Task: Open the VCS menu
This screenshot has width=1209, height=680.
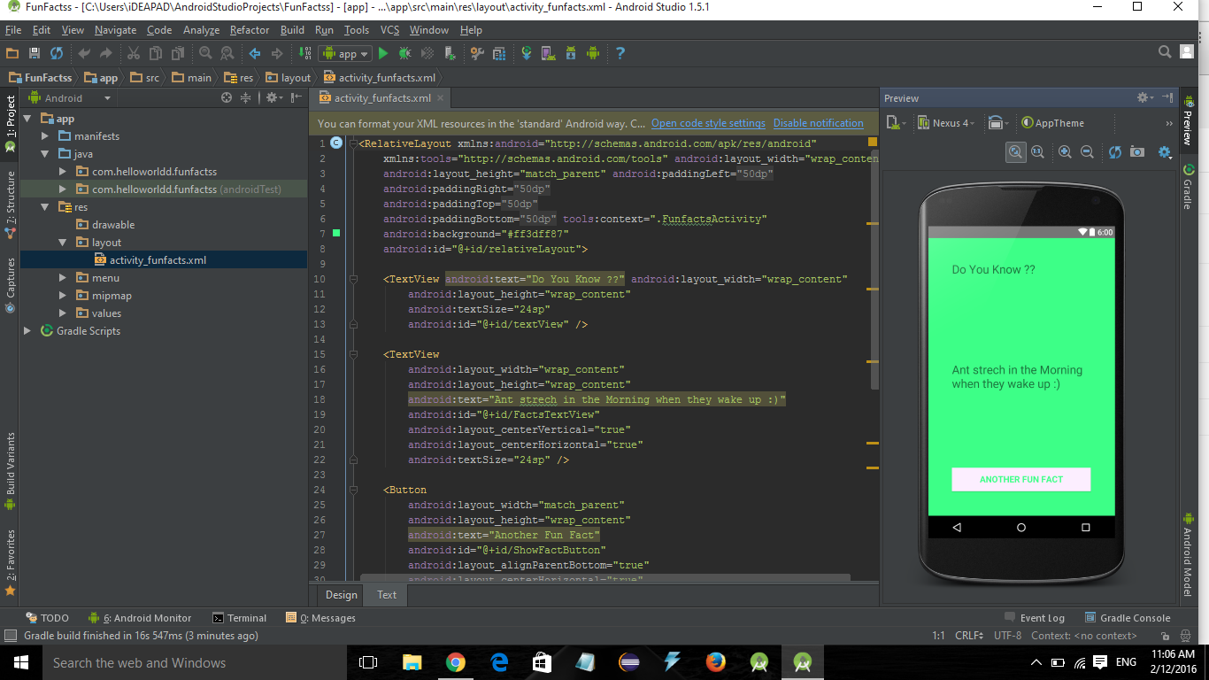Action: (389, 30)
